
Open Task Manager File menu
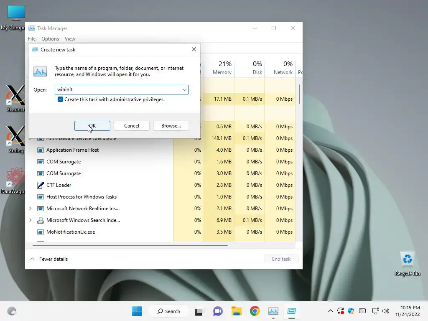click(x=32, y=39)
